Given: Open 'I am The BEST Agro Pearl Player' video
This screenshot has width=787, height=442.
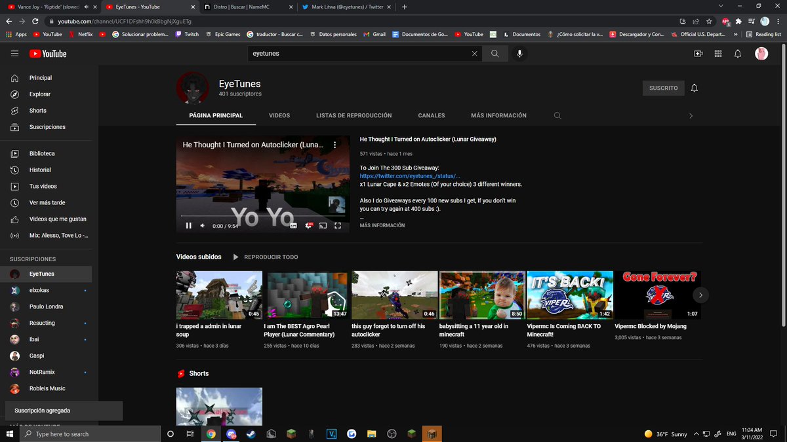Looking at the screenshot, I should [x=307, y=295].
